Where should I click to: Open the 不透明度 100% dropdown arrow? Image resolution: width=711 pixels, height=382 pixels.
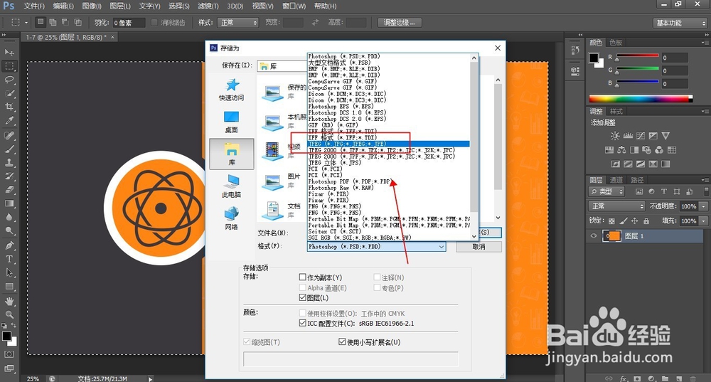[703, 206]
